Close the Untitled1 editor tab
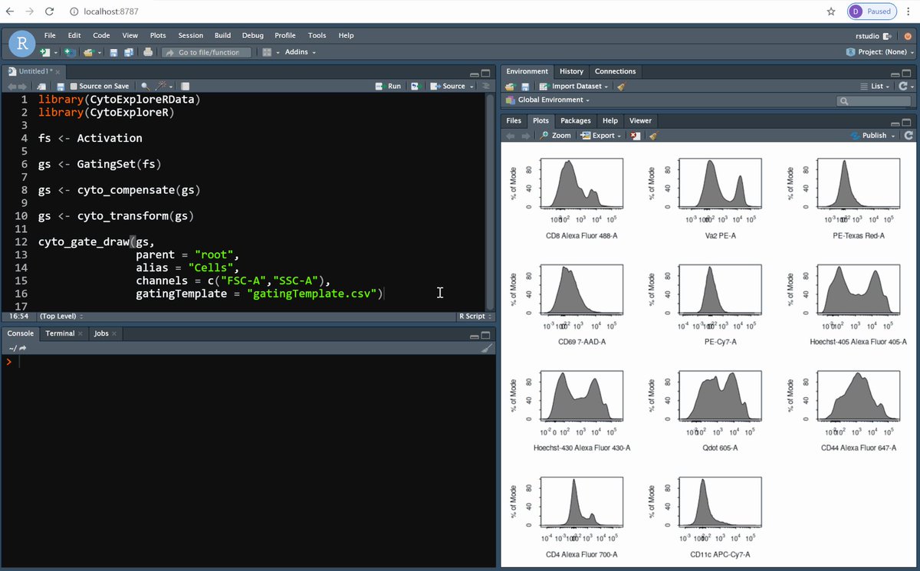 coord(58,71)
